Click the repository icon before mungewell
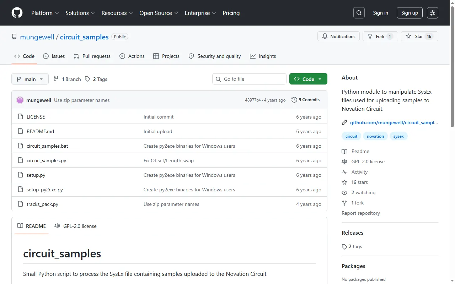455x284 pixels. (x=14, y=37)
